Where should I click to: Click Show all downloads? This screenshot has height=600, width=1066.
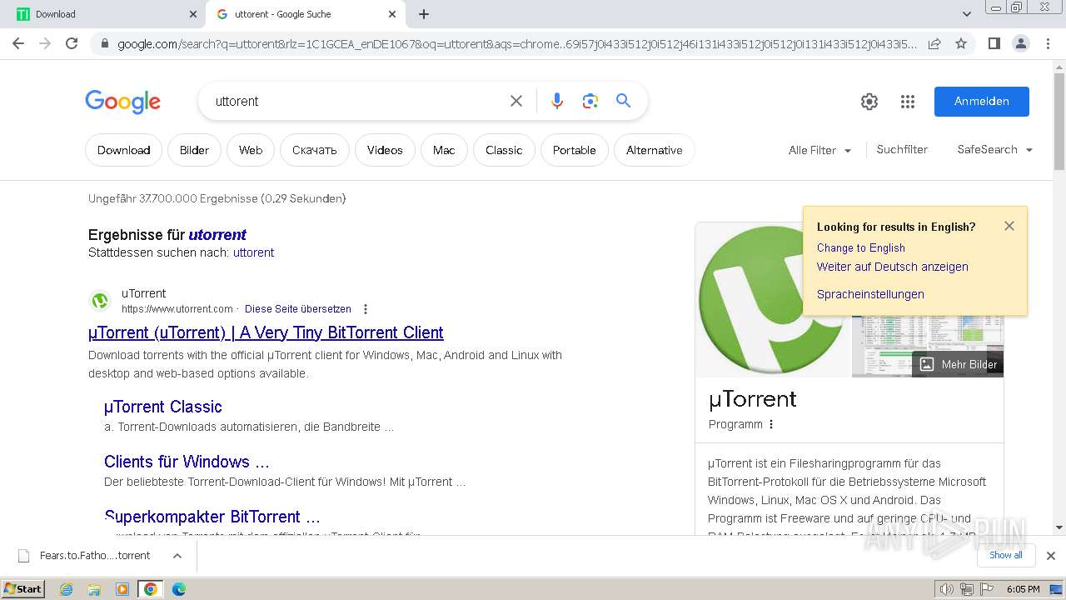click(x=1006, y=555)
